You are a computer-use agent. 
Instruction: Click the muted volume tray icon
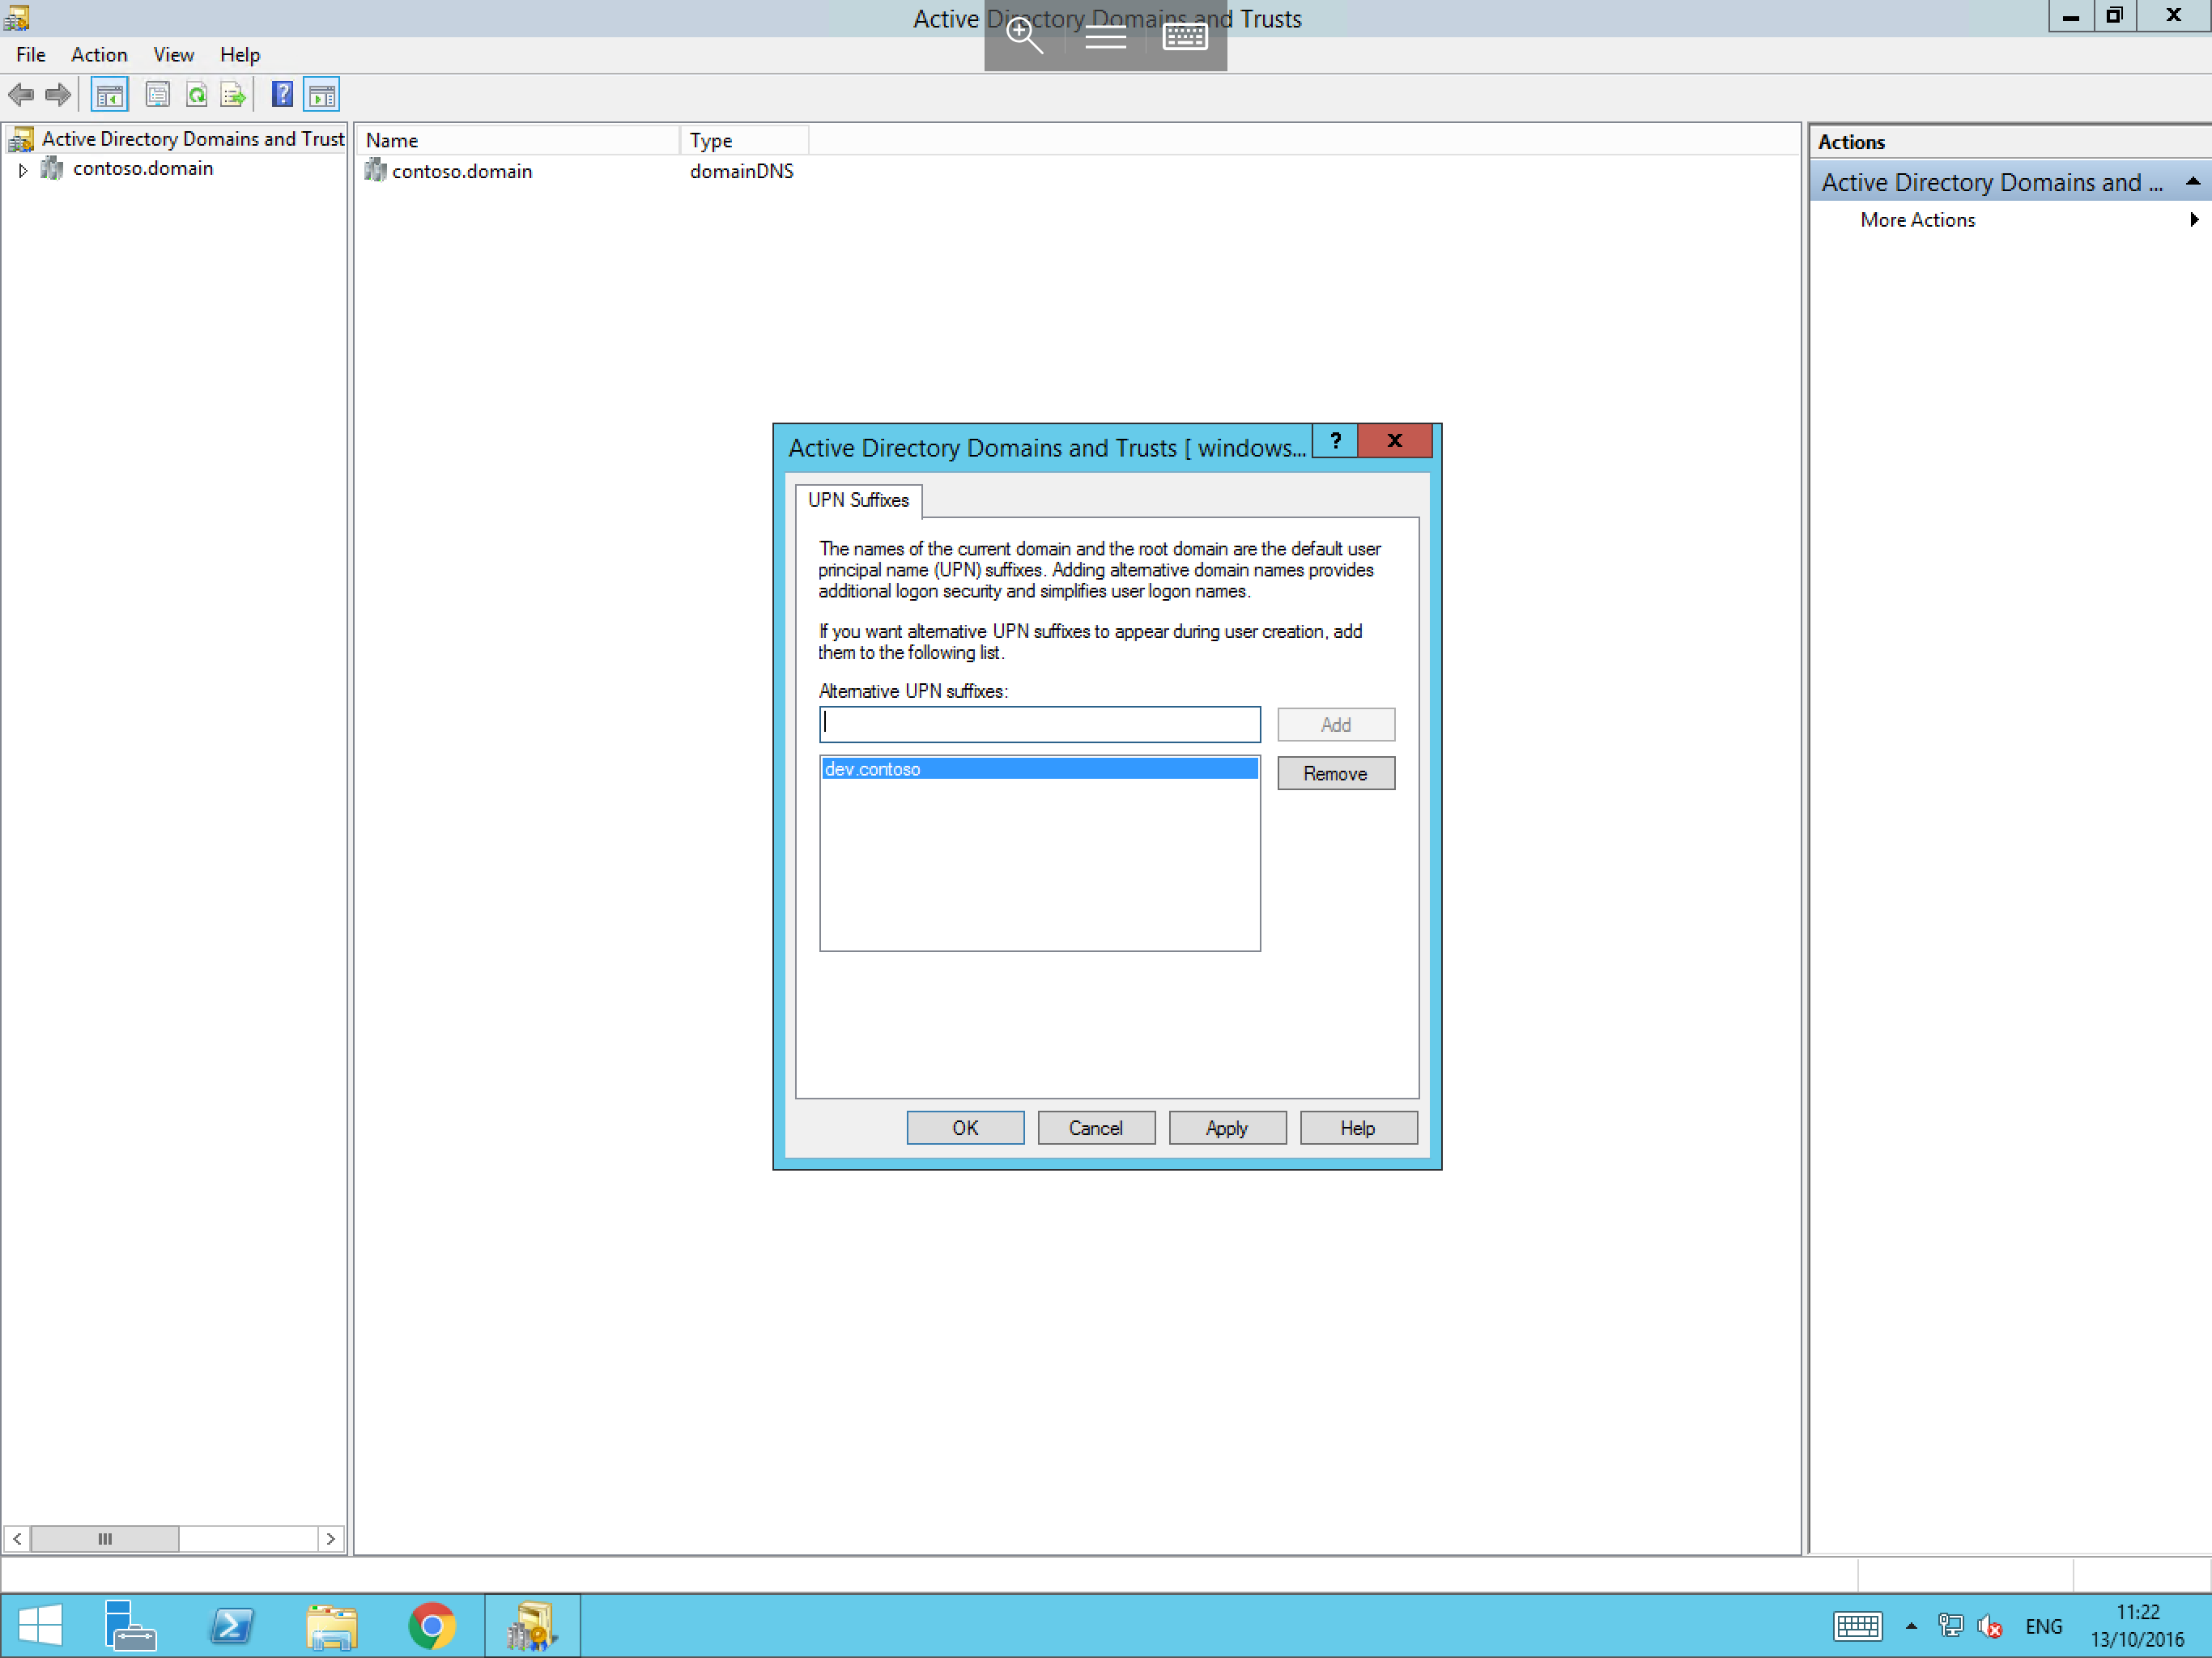point(1989,1626)
